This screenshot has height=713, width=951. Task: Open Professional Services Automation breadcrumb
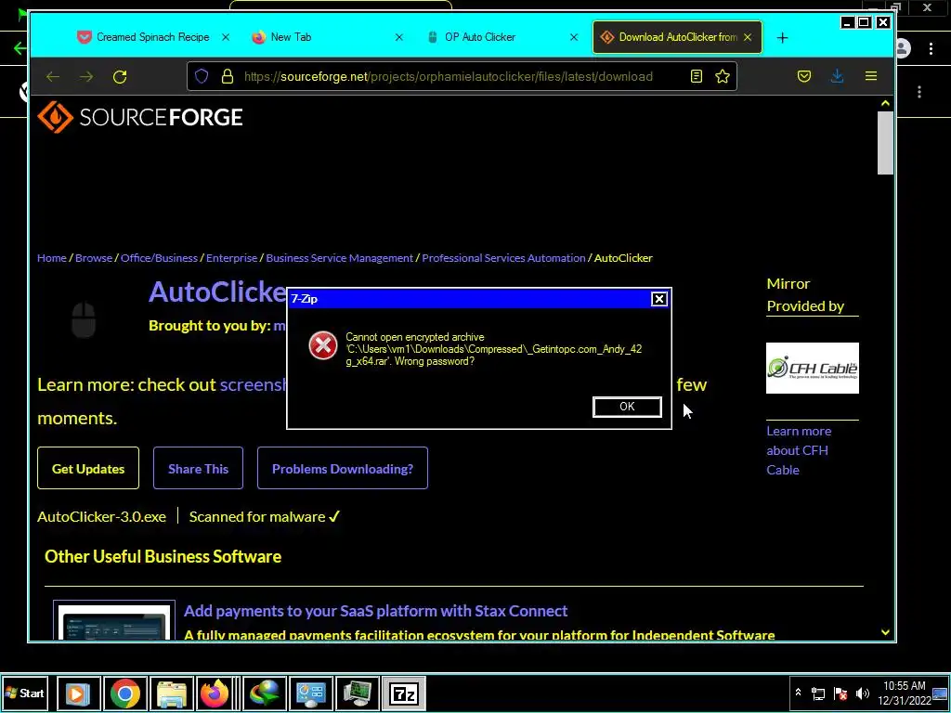(x=504, y=258)
